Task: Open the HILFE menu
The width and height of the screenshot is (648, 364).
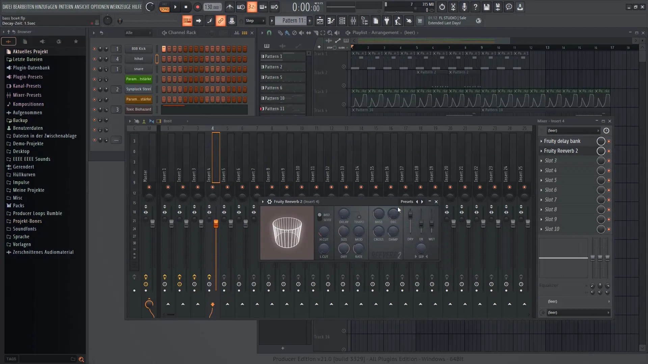Action: [x=137, y=7]
